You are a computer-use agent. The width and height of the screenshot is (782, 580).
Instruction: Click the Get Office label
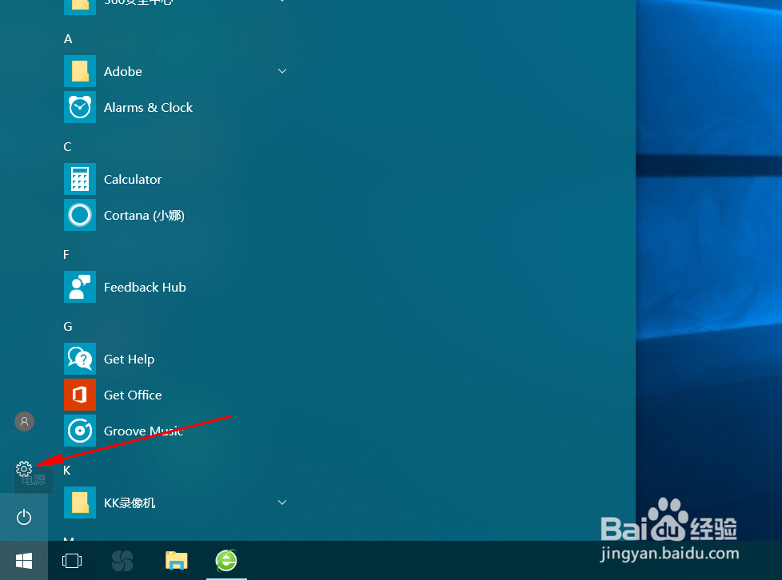pyautogui.click(x=133, y=395)
